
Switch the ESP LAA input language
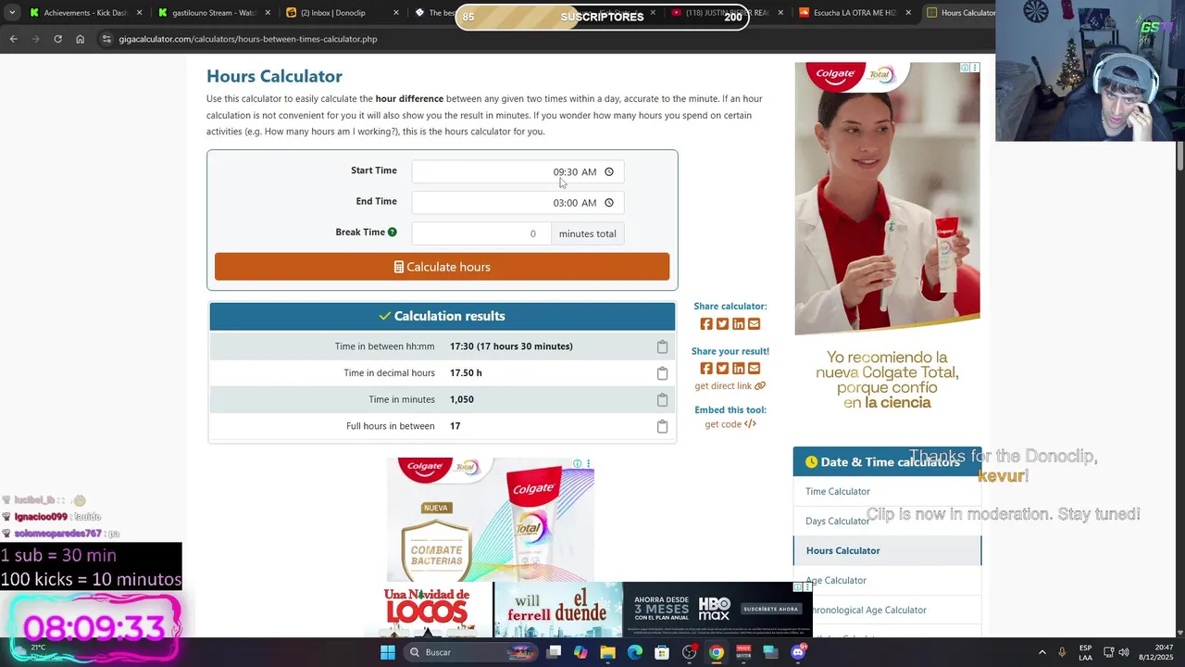point(1085,652)
